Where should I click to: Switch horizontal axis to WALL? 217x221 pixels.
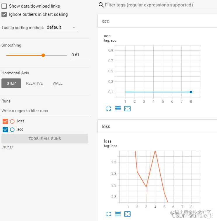58,83
